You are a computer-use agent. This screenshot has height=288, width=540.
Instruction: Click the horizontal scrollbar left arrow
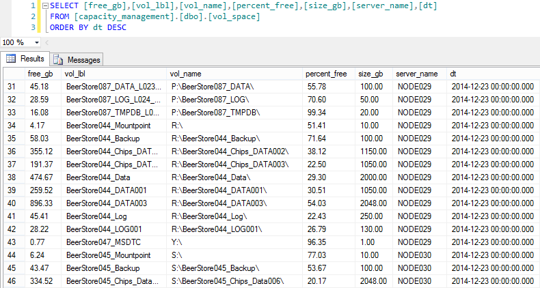[x=47, y=42]
